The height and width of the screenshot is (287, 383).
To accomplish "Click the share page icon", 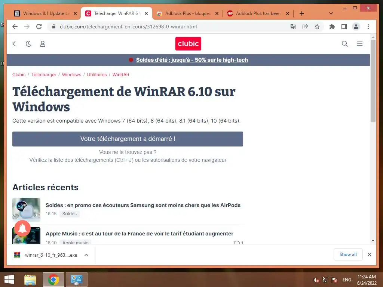I will (305, 27).
